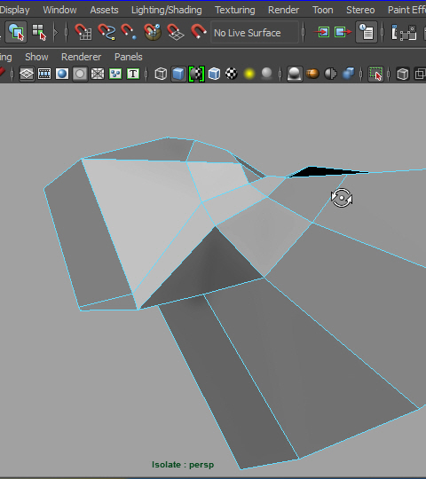Open the Renderer panel menu
Image resolution: width=426 pixels, height=479 pixels.
[x=81, y=57]
